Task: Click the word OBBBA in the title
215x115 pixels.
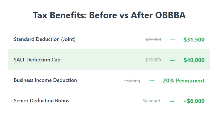Action: click(x=170, y=15)
